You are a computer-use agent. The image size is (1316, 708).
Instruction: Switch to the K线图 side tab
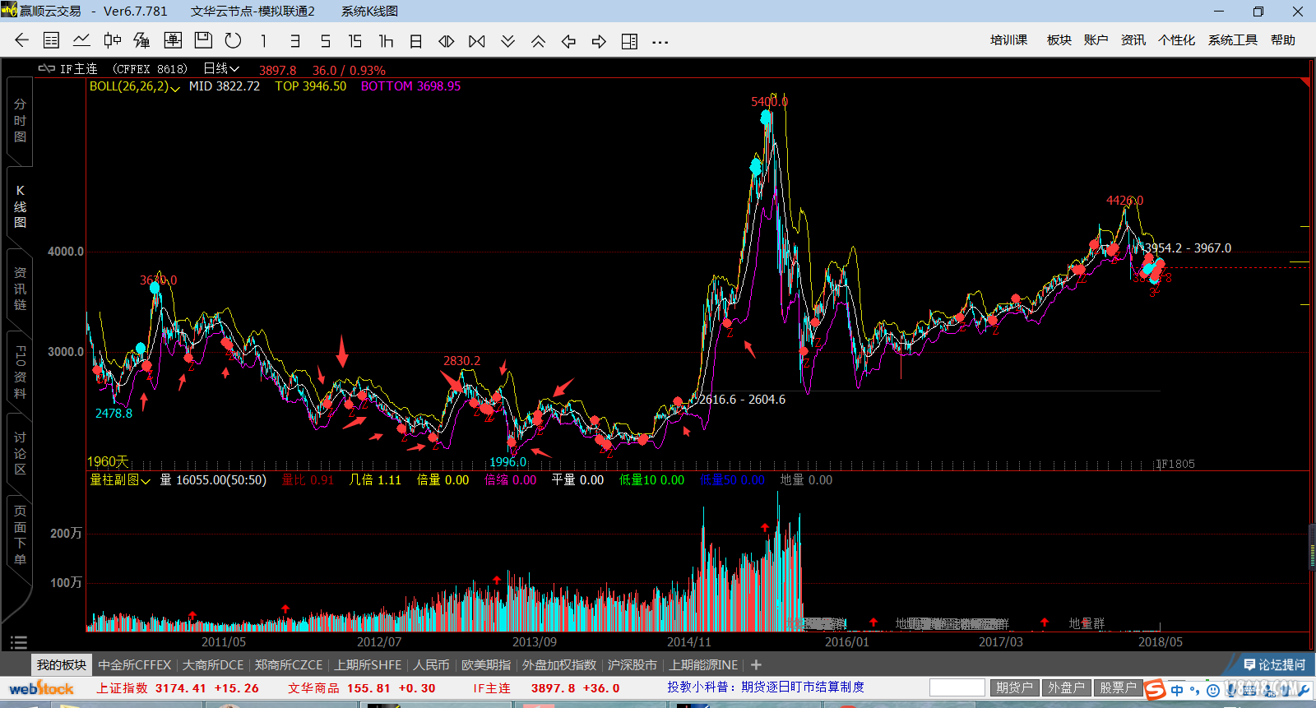click(20, 206)
